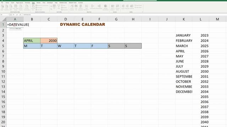Click the Name Box field
The image size is (227, 127).
click(x=4, y=15)
